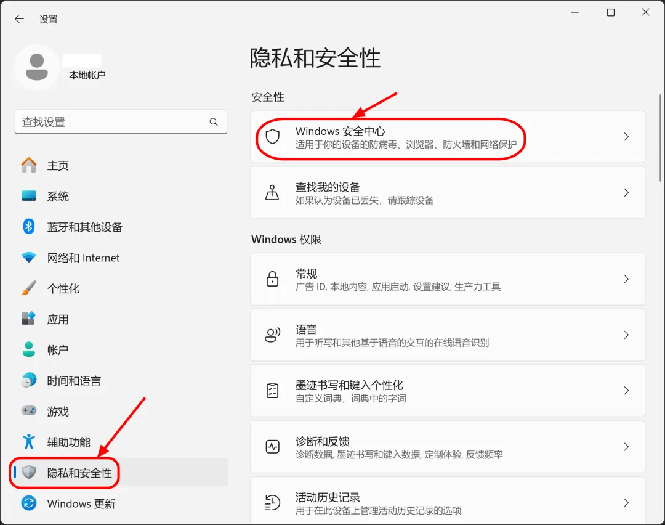The height and width of the screenshot is (525, 665).
Task: Open 主页 in the sidebar
Action: coord(121,165)
